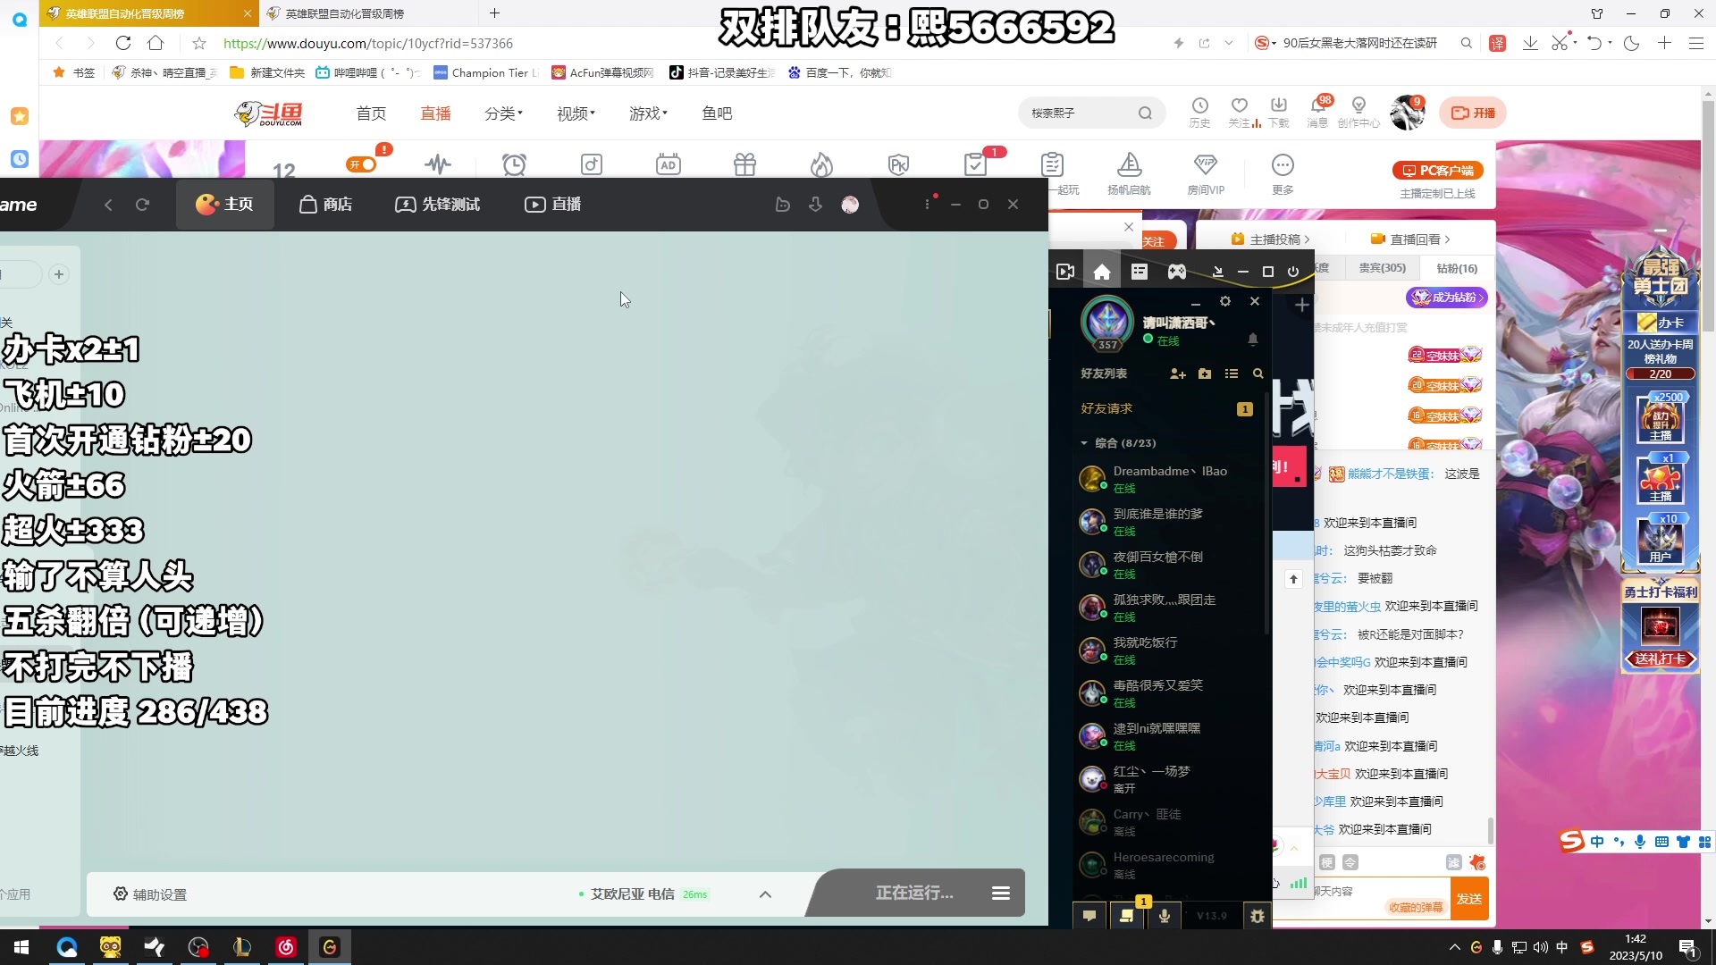
Task: Open Douyu 直播 menu item
Action: coord(435,113)
